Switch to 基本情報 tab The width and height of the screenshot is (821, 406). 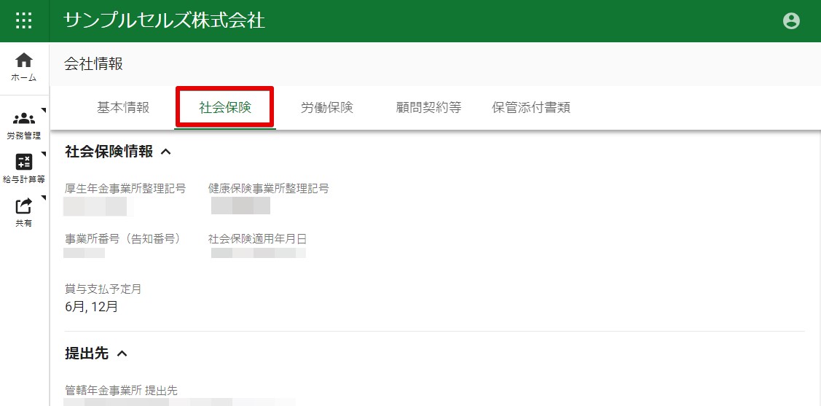[123, 108]
